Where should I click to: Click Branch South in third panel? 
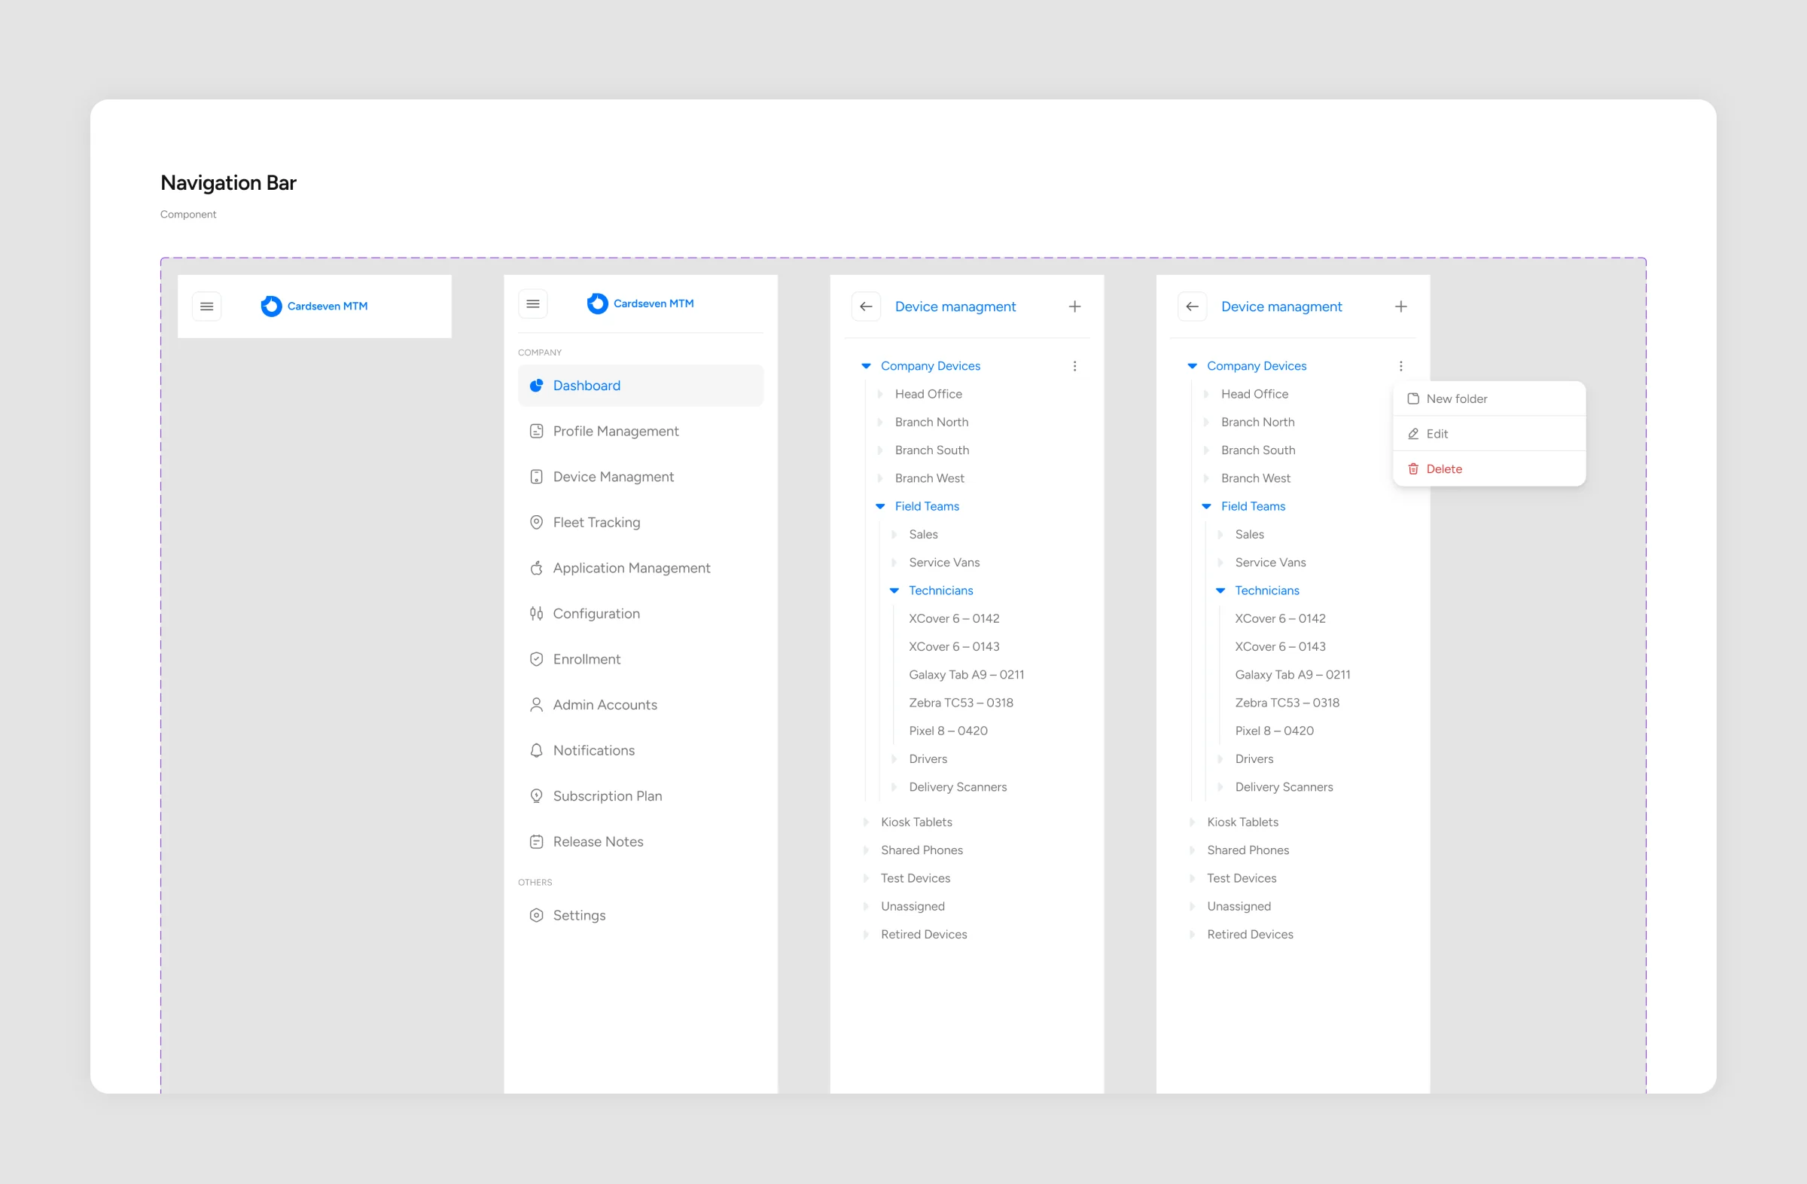click(931, 450)
